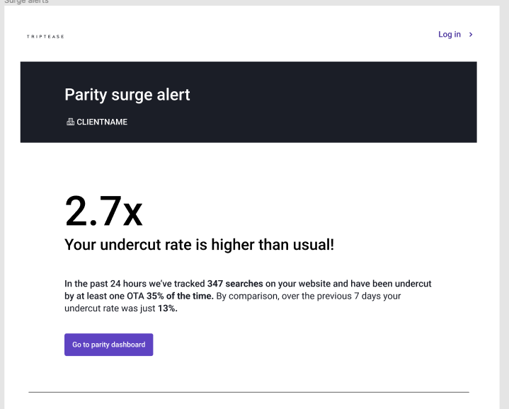This screenshot has height=409, width=509.
Task: Click the Triptease logo in the header
Action: (x=45, y=37)
